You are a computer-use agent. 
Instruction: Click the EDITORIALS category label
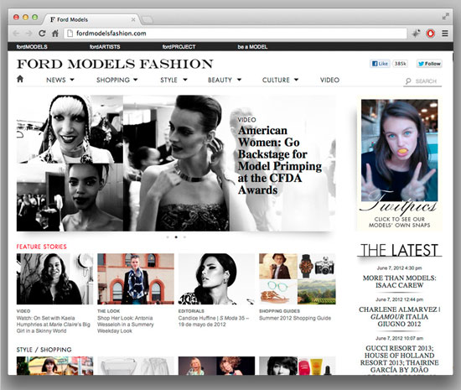click(191, 311)
